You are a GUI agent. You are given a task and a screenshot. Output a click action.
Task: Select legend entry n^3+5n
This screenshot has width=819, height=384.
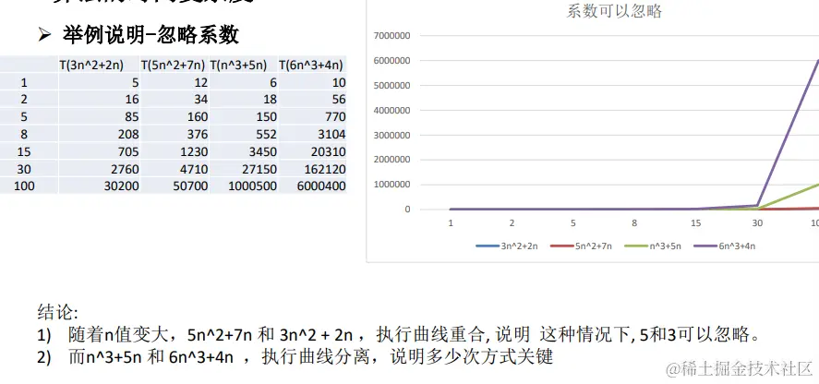coord(653,246)
